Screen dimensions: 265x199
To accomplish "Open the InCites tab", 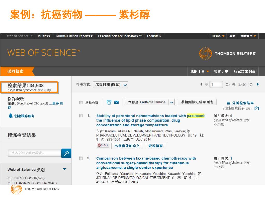I will 44,36.
